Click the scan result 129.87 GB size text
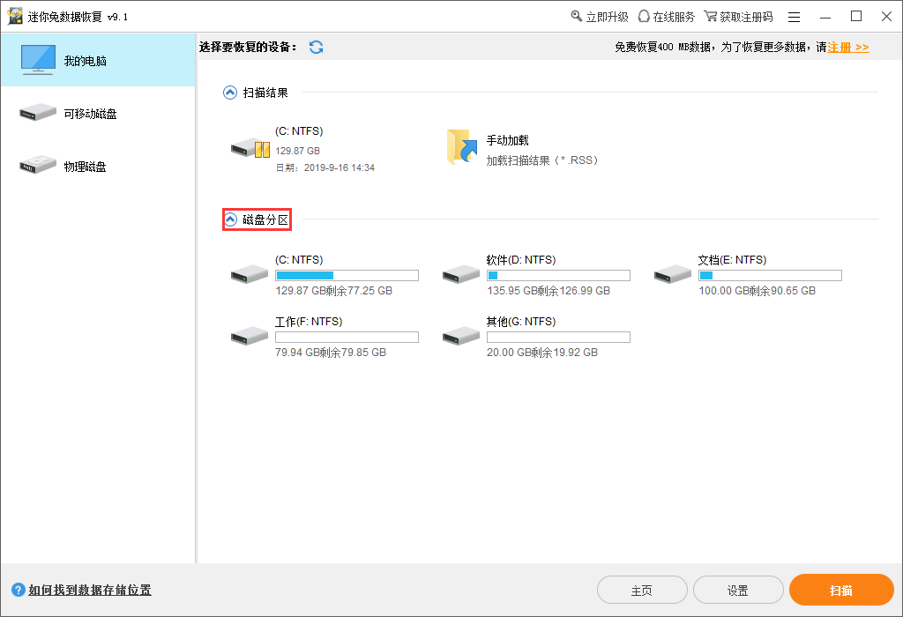 [x=298, y=151]
